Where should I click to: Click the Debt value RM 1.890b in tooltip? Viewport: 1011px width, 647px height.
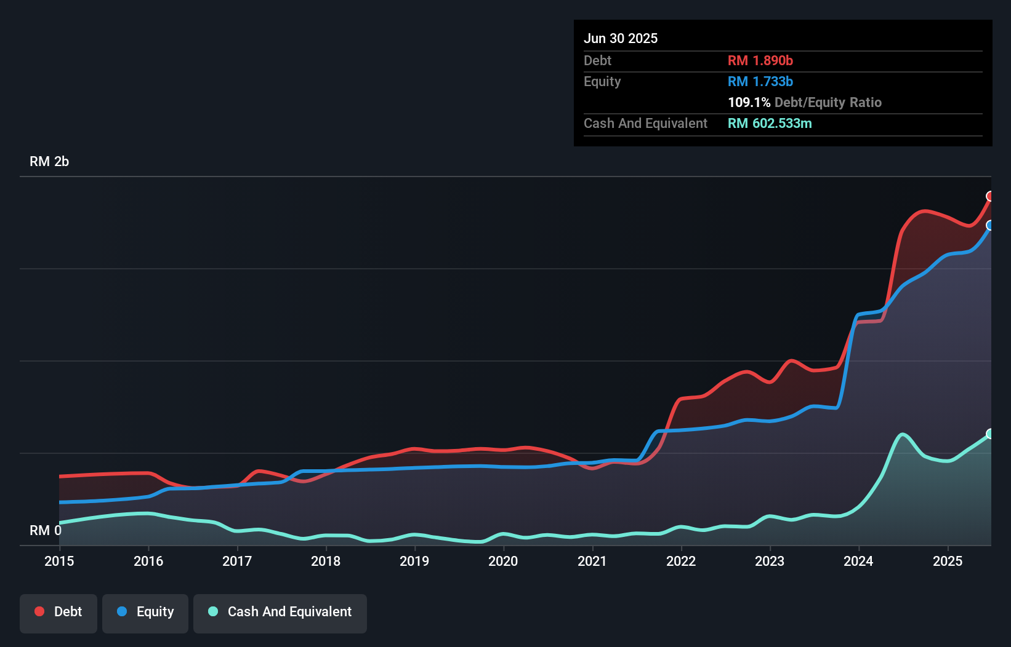click(x=760, y=60)
